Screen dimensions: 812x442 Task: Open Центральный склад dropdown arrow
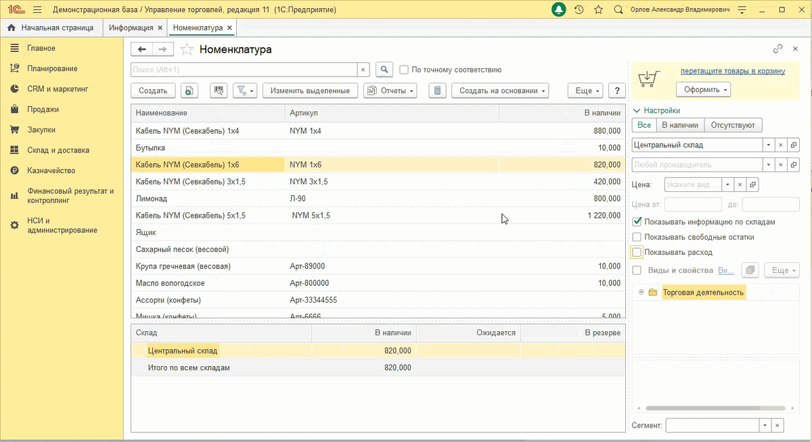click(x=769, y=145)
